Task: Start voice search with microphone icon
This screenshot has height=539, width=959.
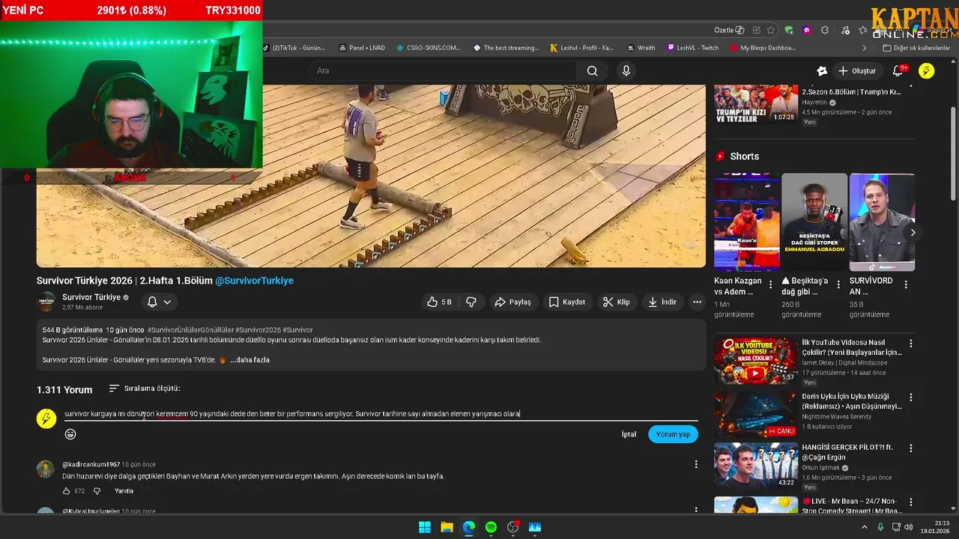Action: click(626, 70)
